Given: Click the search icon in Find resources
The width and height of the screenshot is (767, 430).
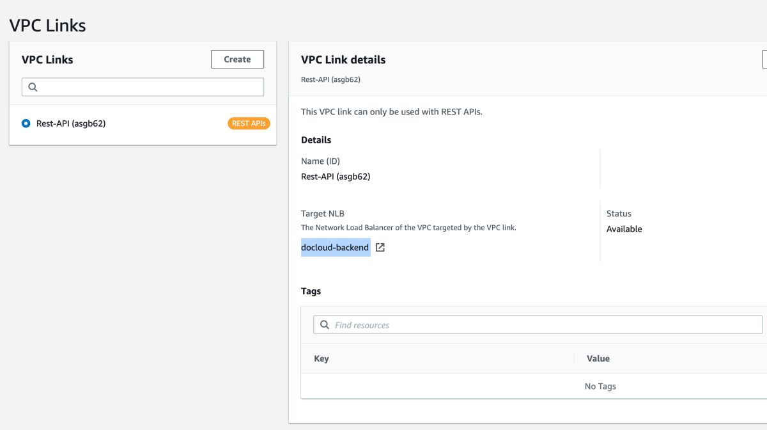Looking at the screenshot, I should 325,325.
